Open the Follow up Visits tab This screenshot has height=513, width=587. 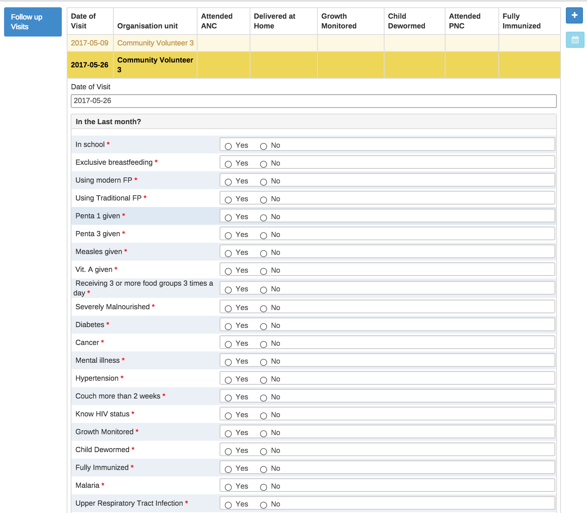pyautogui.click(x=33, y=22)
